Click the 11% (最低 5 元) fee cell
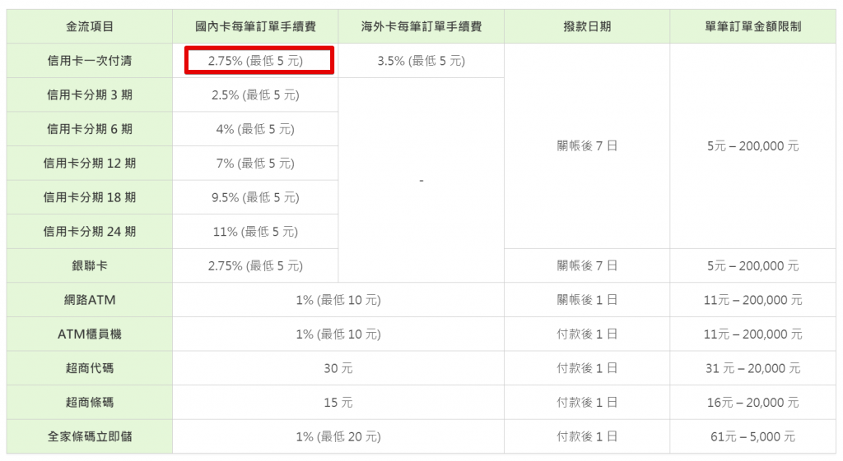The image size is (843, 461). click(255, 231)
